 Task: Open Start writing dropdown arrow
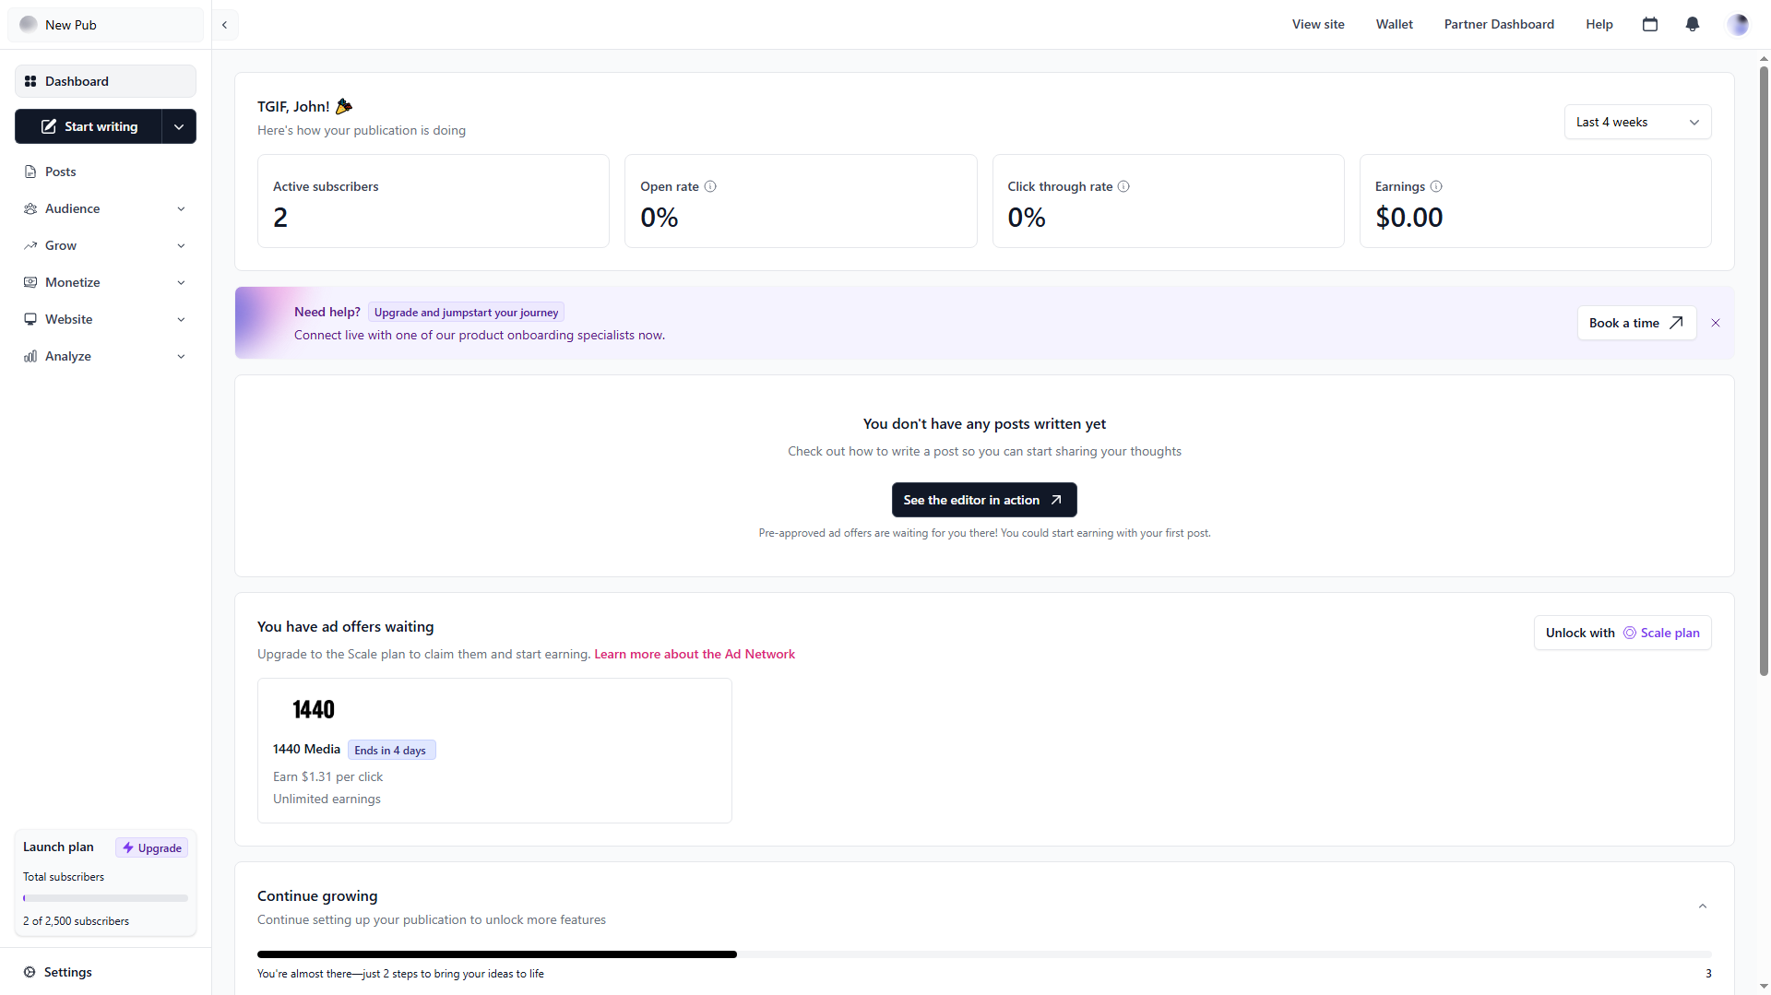tap(179, 126)
